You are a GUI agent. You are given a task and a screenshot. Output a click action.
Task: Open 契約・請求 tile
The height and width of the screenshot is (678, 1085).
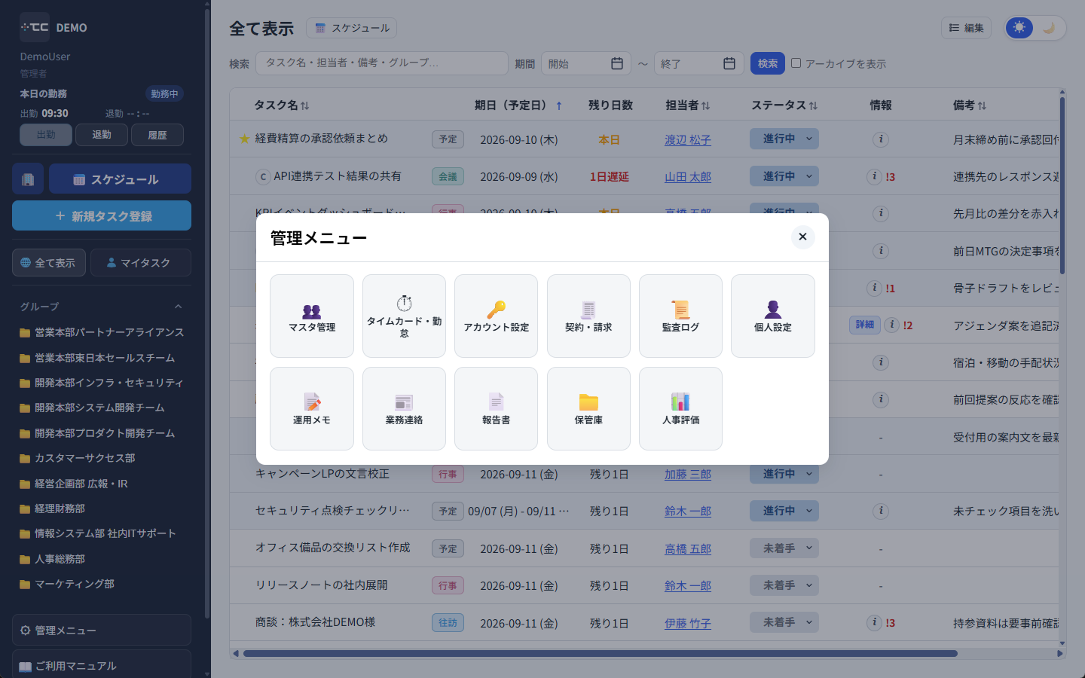[x=588, y=316]
